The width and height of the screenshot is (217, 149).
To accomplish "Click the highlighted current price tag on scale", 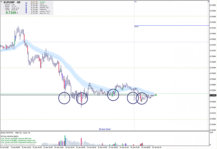I will tap(213, 95).
